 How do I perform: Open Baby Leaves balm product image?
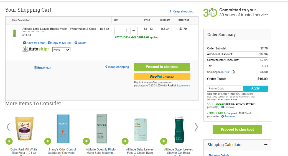(x=140, y=130)
